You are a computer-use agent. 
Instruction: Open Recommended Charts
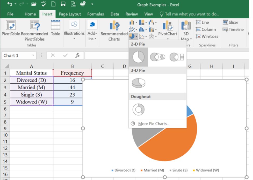pyautogui.click(x=114, y=31)
